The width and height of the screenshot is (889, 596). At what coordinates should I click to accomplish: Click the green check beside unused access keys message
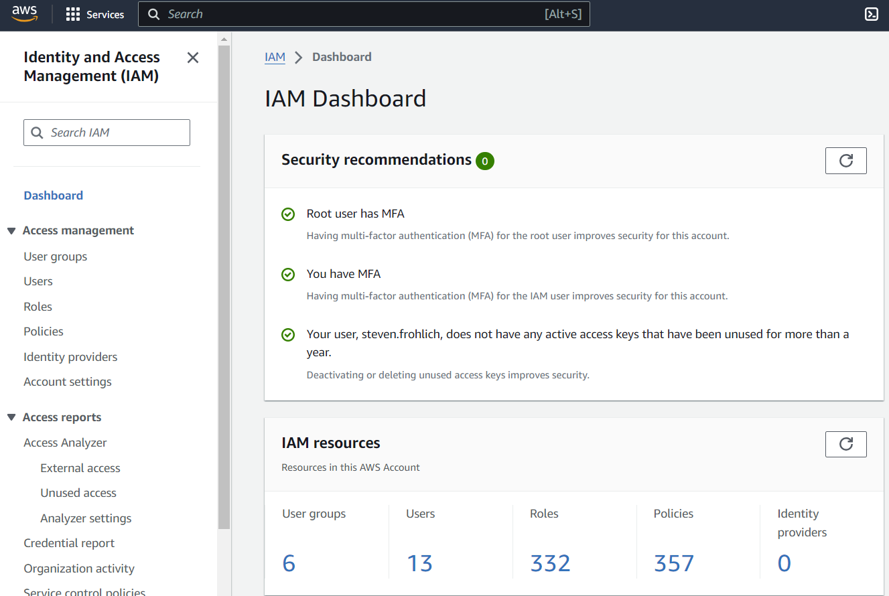click(x=288, y=334)
